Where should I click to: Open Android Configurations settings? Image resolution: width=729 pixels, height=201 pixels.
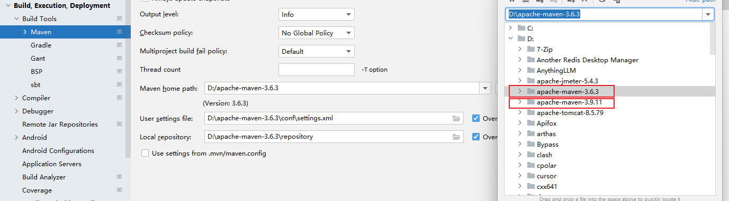58,151
